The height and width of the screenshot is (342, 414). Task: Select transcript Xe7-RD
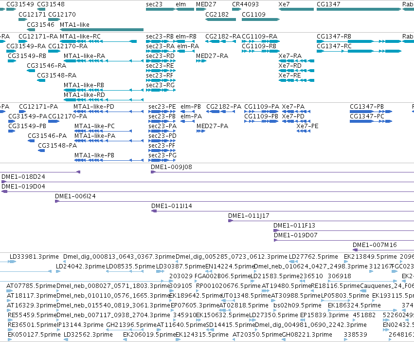(296, 71)
